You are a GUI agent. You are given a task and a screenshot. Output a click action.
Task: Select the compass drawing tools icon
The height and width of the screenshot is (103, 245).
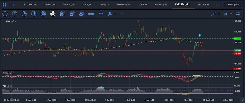[x=110, y=14]
